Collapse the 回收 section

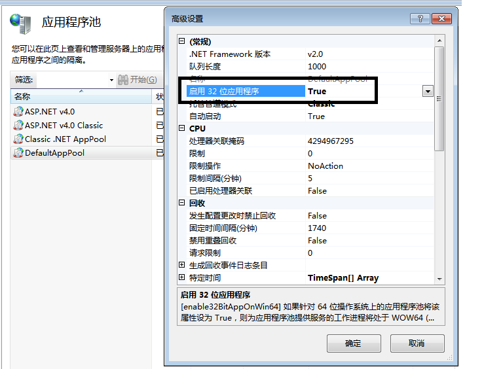click(182, 202)
